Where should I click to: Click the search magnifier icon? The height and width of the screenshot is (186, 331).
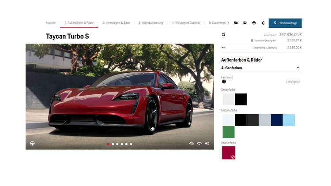pyautogui.click(x=223, y=34)
